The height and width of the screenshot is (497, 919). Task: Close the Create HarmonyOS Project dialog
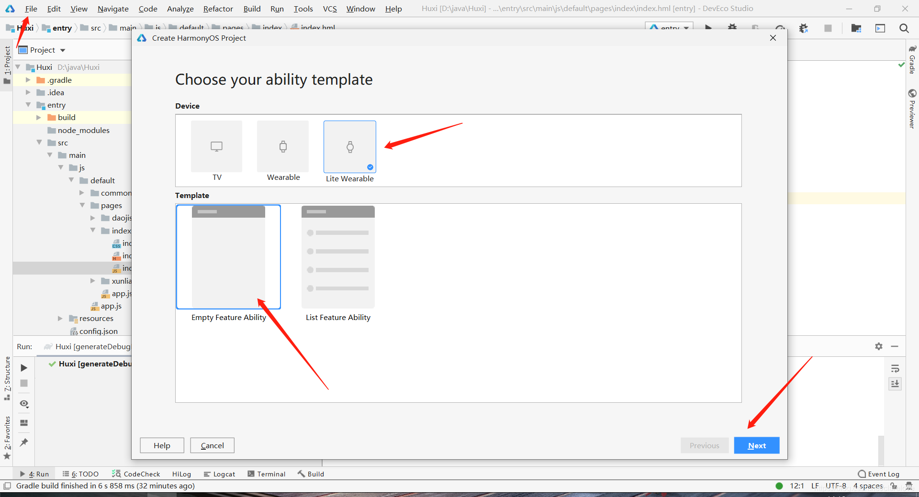click(x=773, y=38)
